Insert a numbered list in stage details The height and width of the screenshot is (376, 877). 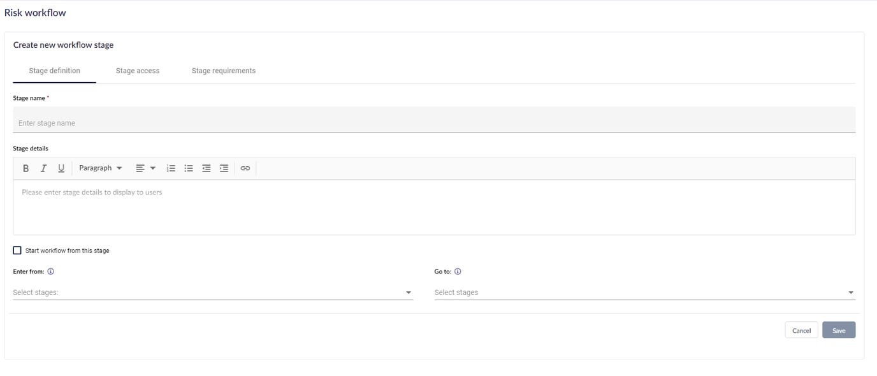(x=171, y=168)
